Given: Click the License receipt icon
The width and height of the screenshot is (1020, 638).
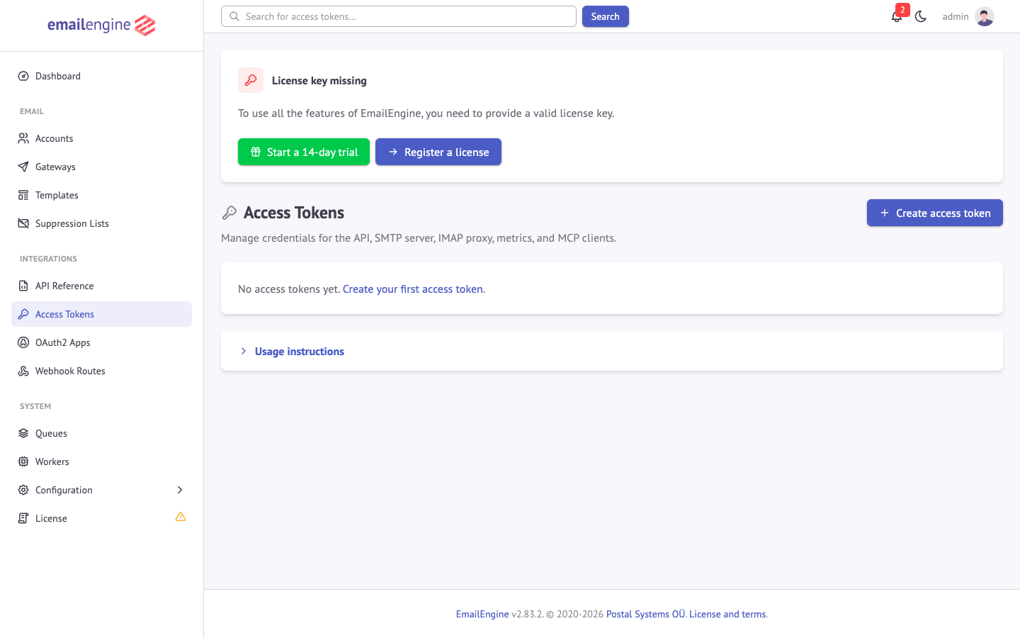Looking at the screenshot, I should point(23,518).
